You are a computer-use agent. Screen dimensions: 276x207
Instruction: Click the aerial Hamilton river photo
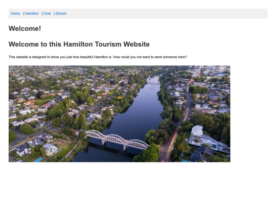(119, 113)
